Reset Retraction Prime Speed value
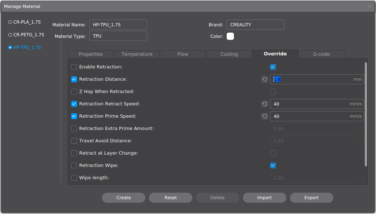The height and width of the screenshot is (214, 376). (265, 116)
